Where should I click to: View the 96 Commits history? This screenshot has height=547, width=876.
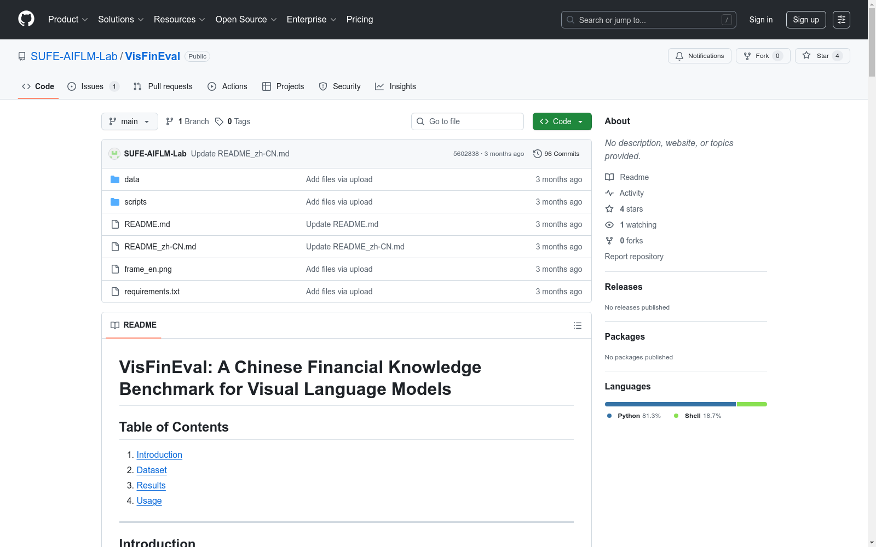[557, 154]
